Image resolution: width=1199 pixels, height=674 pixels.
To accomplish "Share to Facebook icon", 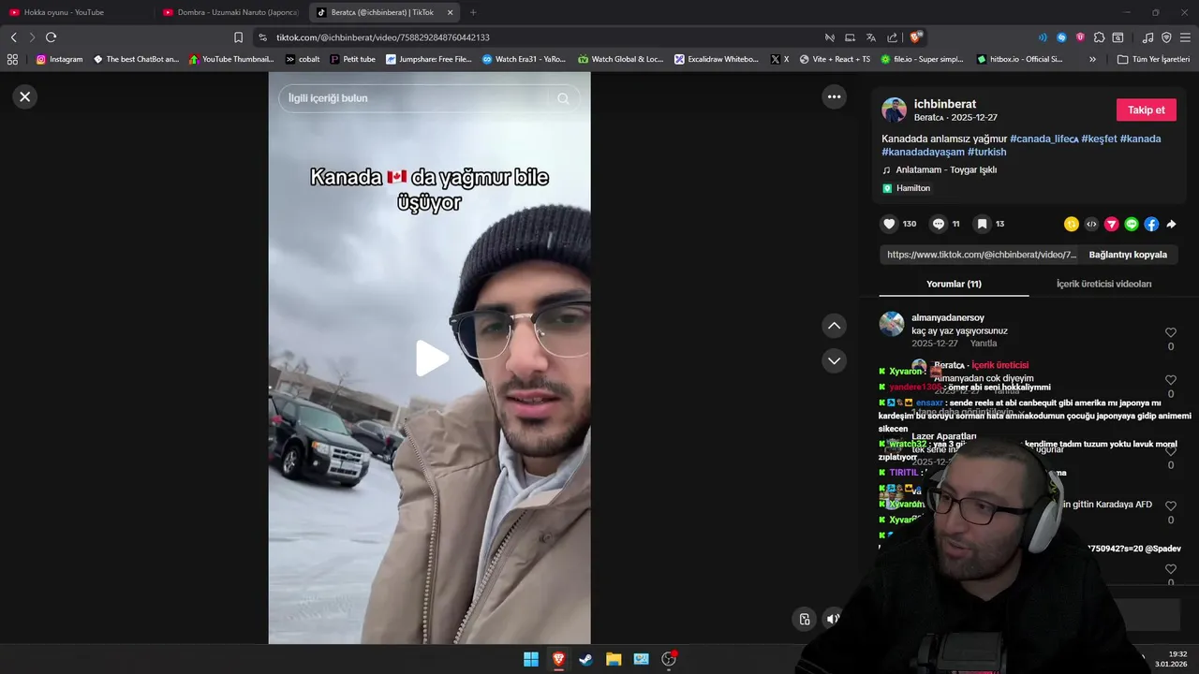I will [x=1151, y=224].
